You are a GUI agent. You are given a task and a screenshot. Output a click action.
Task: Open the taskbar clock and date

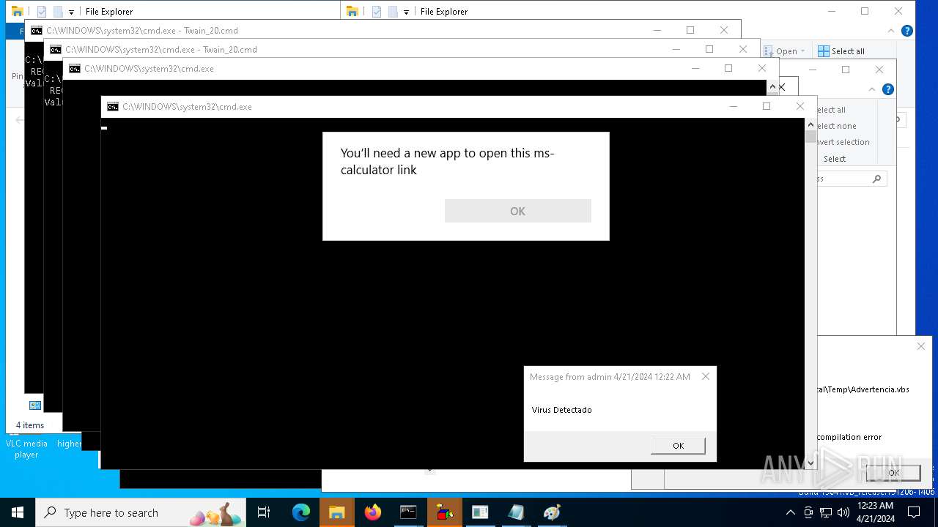click(x=875, y=512)
